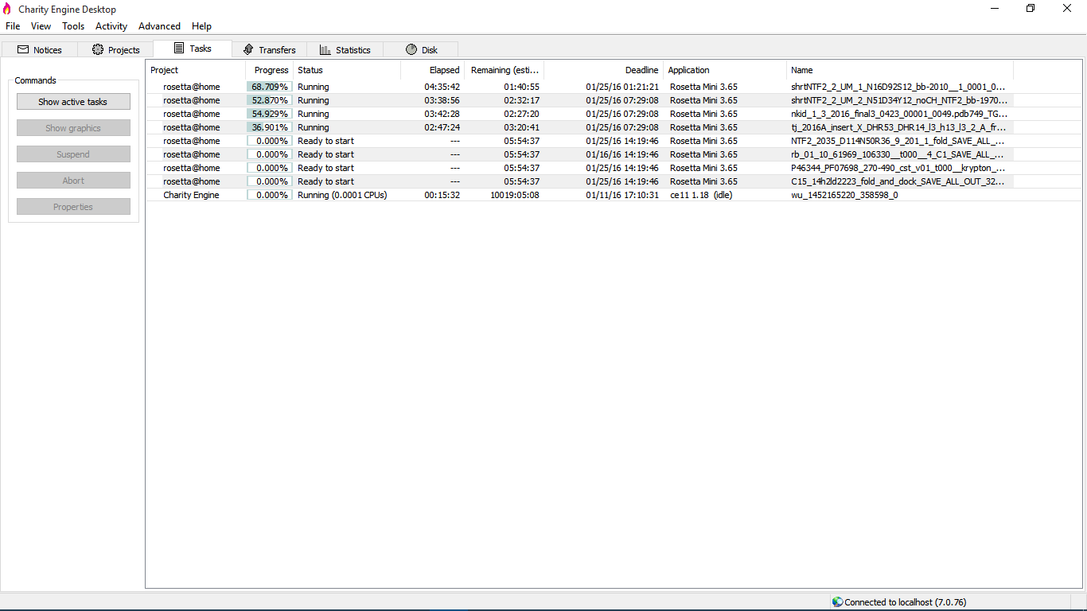This screenshot has width=1087, height=611.
Task: Open the Activity menu
Action: click(111, 26)
